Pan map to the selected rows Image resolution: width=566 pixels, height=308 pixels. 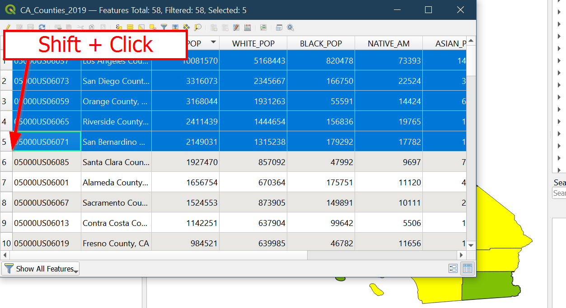(186, 28)
